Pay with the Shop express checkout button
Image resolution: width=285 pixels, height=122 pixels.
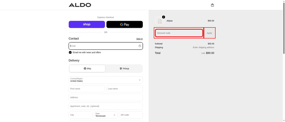point(87,25)
